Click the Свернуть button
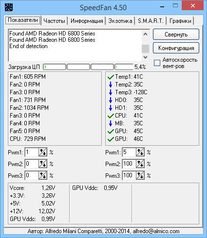Image resolution: width=207 pixels, height=238 pixels. [x=176, y=34]
